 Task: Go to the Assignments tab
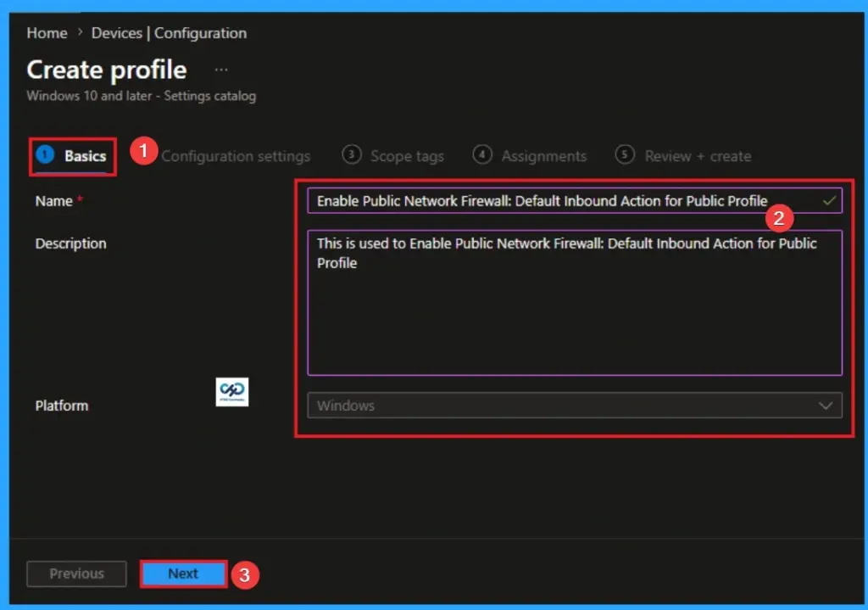click(542, 155)
